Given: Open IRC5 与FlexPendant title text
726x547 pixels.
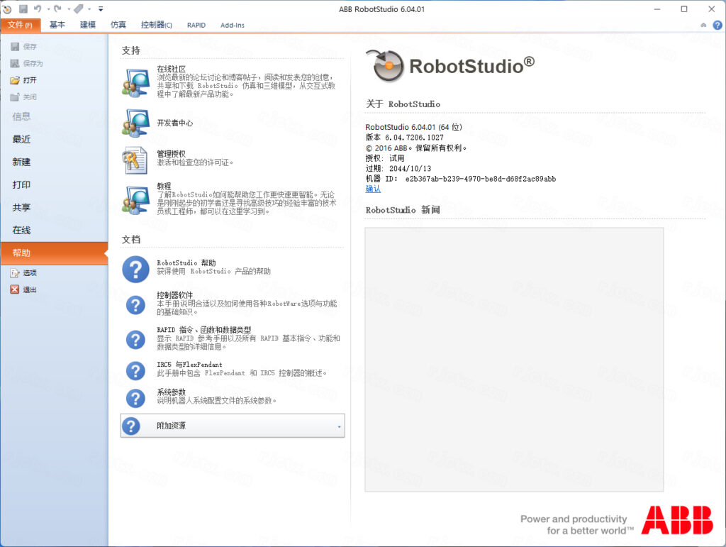Looking at the screenshot, I should click(189, 365).
